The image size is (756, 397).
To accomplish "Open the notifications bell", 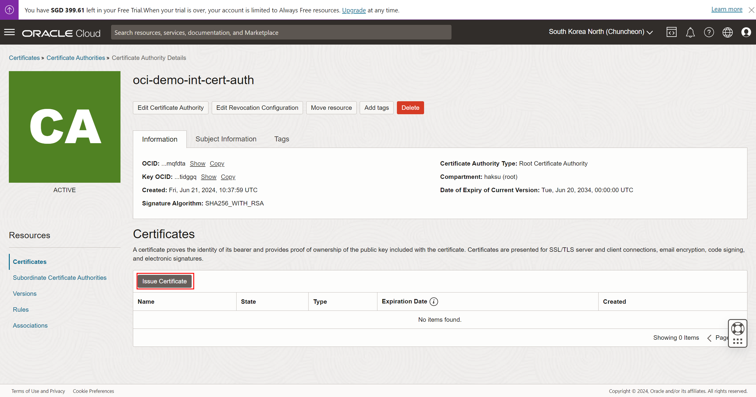I will pyautogui.click(x=690, y=32).
